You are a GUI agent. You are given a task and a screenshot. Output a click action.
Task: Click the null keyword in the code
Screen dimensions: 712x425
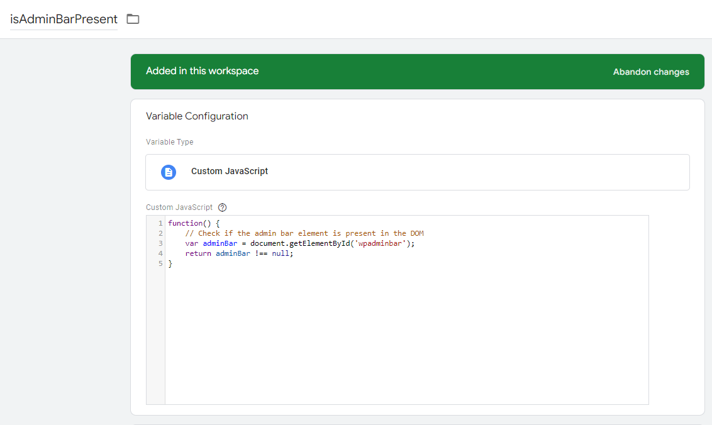tap(281, 253)
